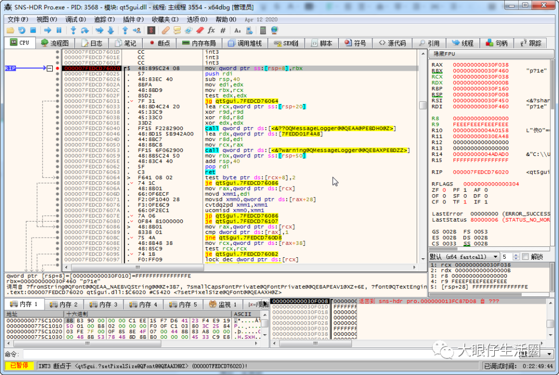Click the Open file folder icon

point(10,30)
